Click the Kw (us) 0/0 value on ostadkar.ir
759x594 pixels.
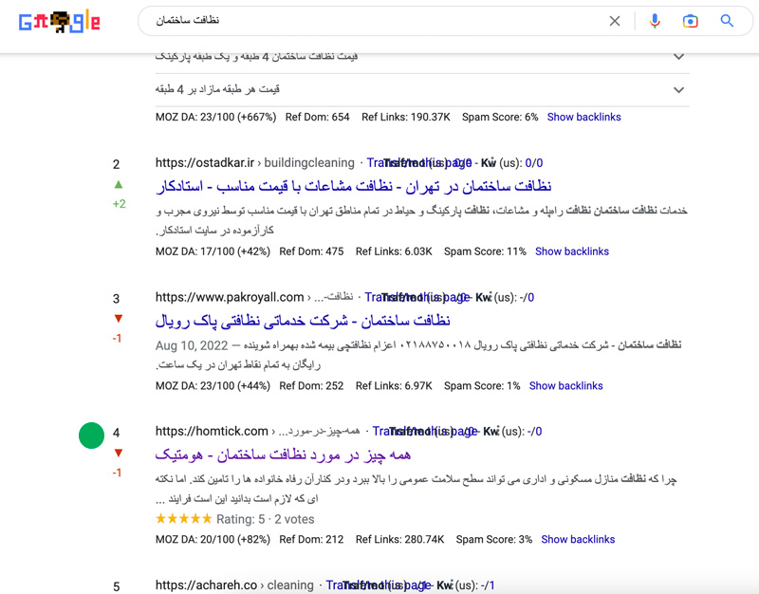(x=534, y=163)
